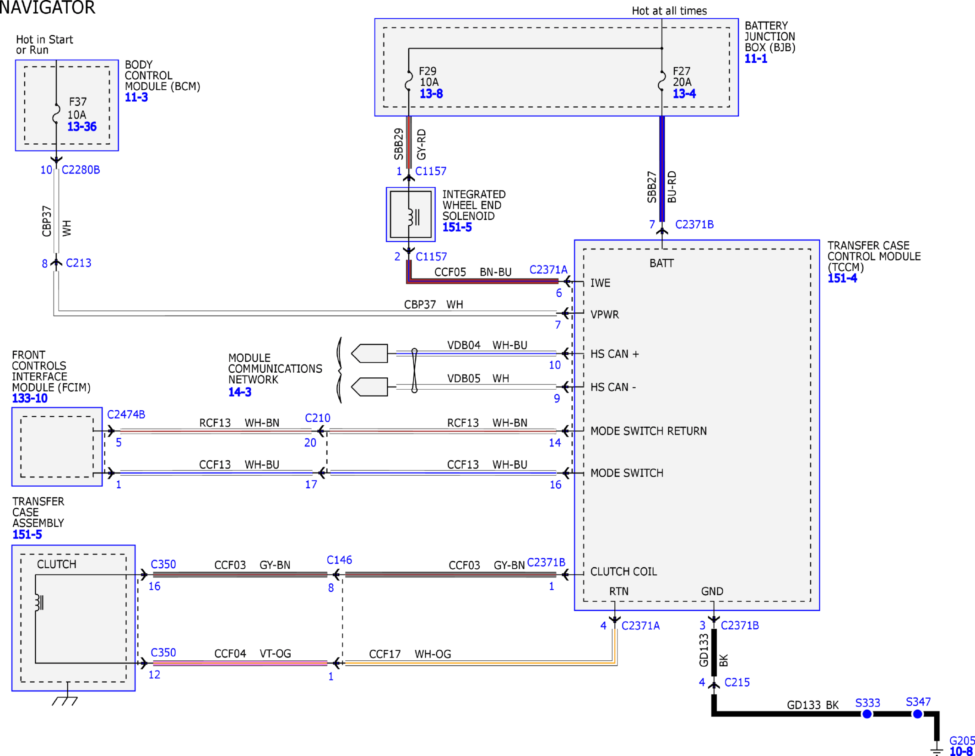Click the 'GND' pin label
Image resolution: width=975 pixels, height=756 pixels.
pos(712,591)
